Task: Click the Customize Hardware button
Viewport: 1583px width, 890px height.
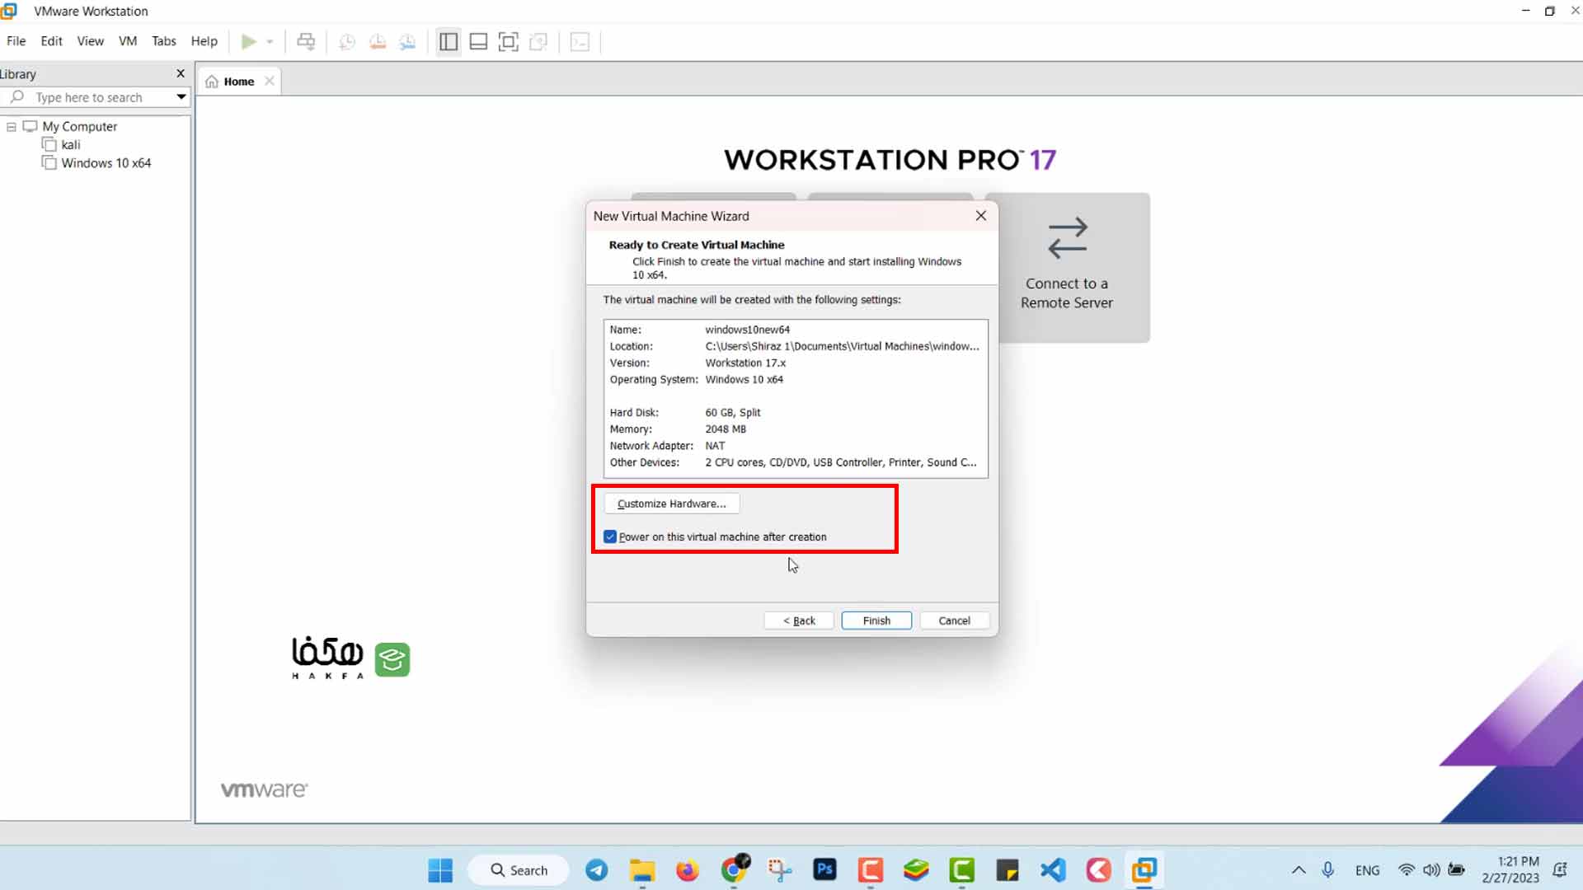Action: coord(671,504)
